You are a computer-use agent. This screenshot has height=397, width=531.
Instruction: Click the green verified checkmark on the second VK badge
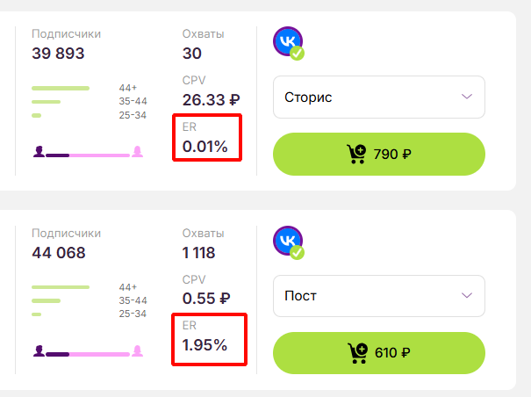[297, 253]
